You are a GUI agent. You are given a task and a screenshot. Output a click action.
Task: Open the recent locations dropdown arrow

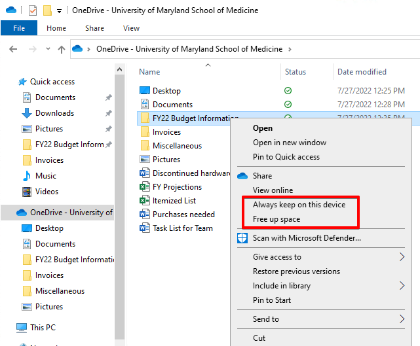(x=47, y=49)
